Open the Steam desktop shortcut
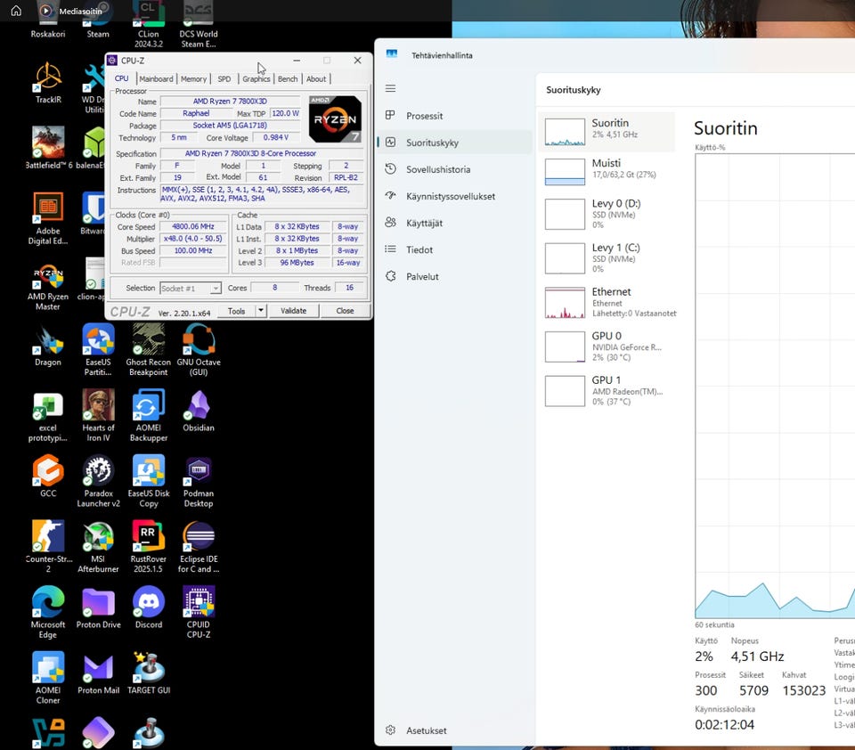This screenshot has width=855, height=750. [x=98, y=21]
